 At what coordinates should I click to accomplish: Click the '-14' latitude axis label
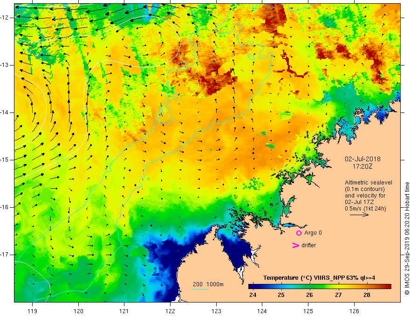click(5, 112)
